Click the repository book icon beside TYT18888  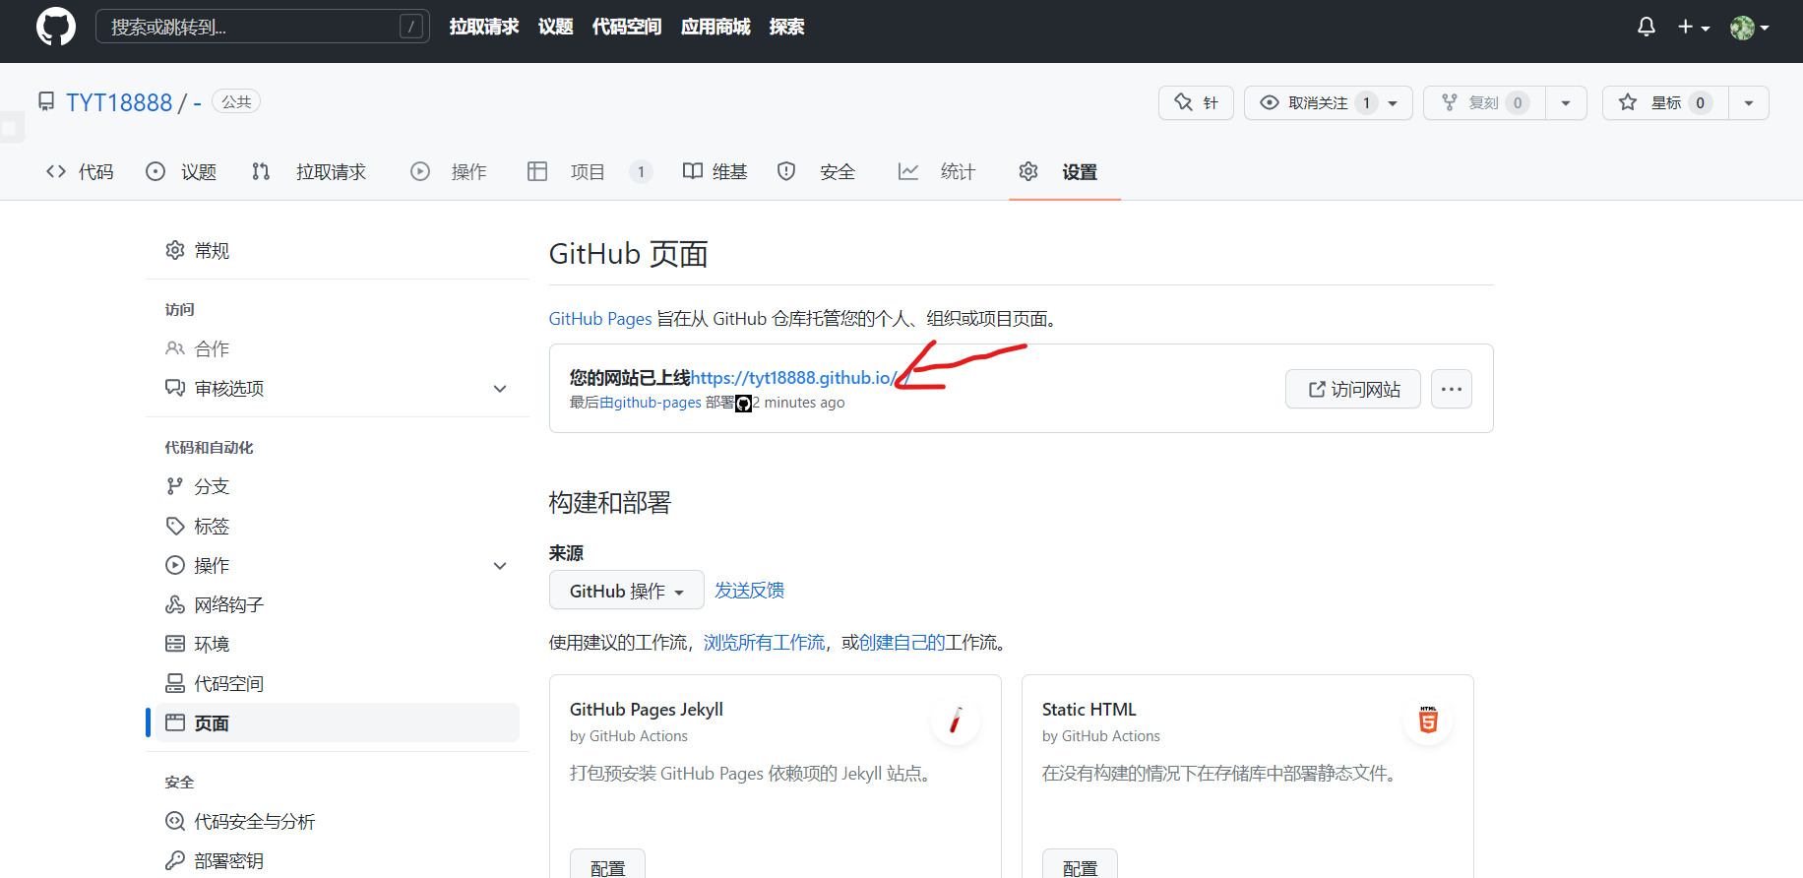click(x=46, y=101)
